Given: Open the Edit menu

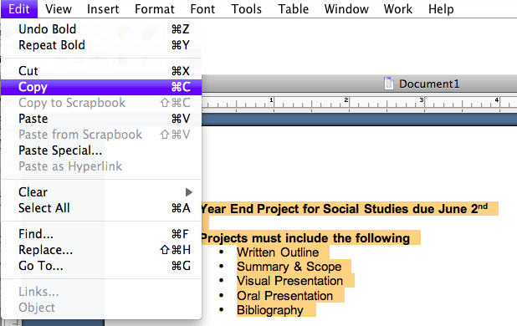Looking at the screenshot, I should click(x=19, y=9).
